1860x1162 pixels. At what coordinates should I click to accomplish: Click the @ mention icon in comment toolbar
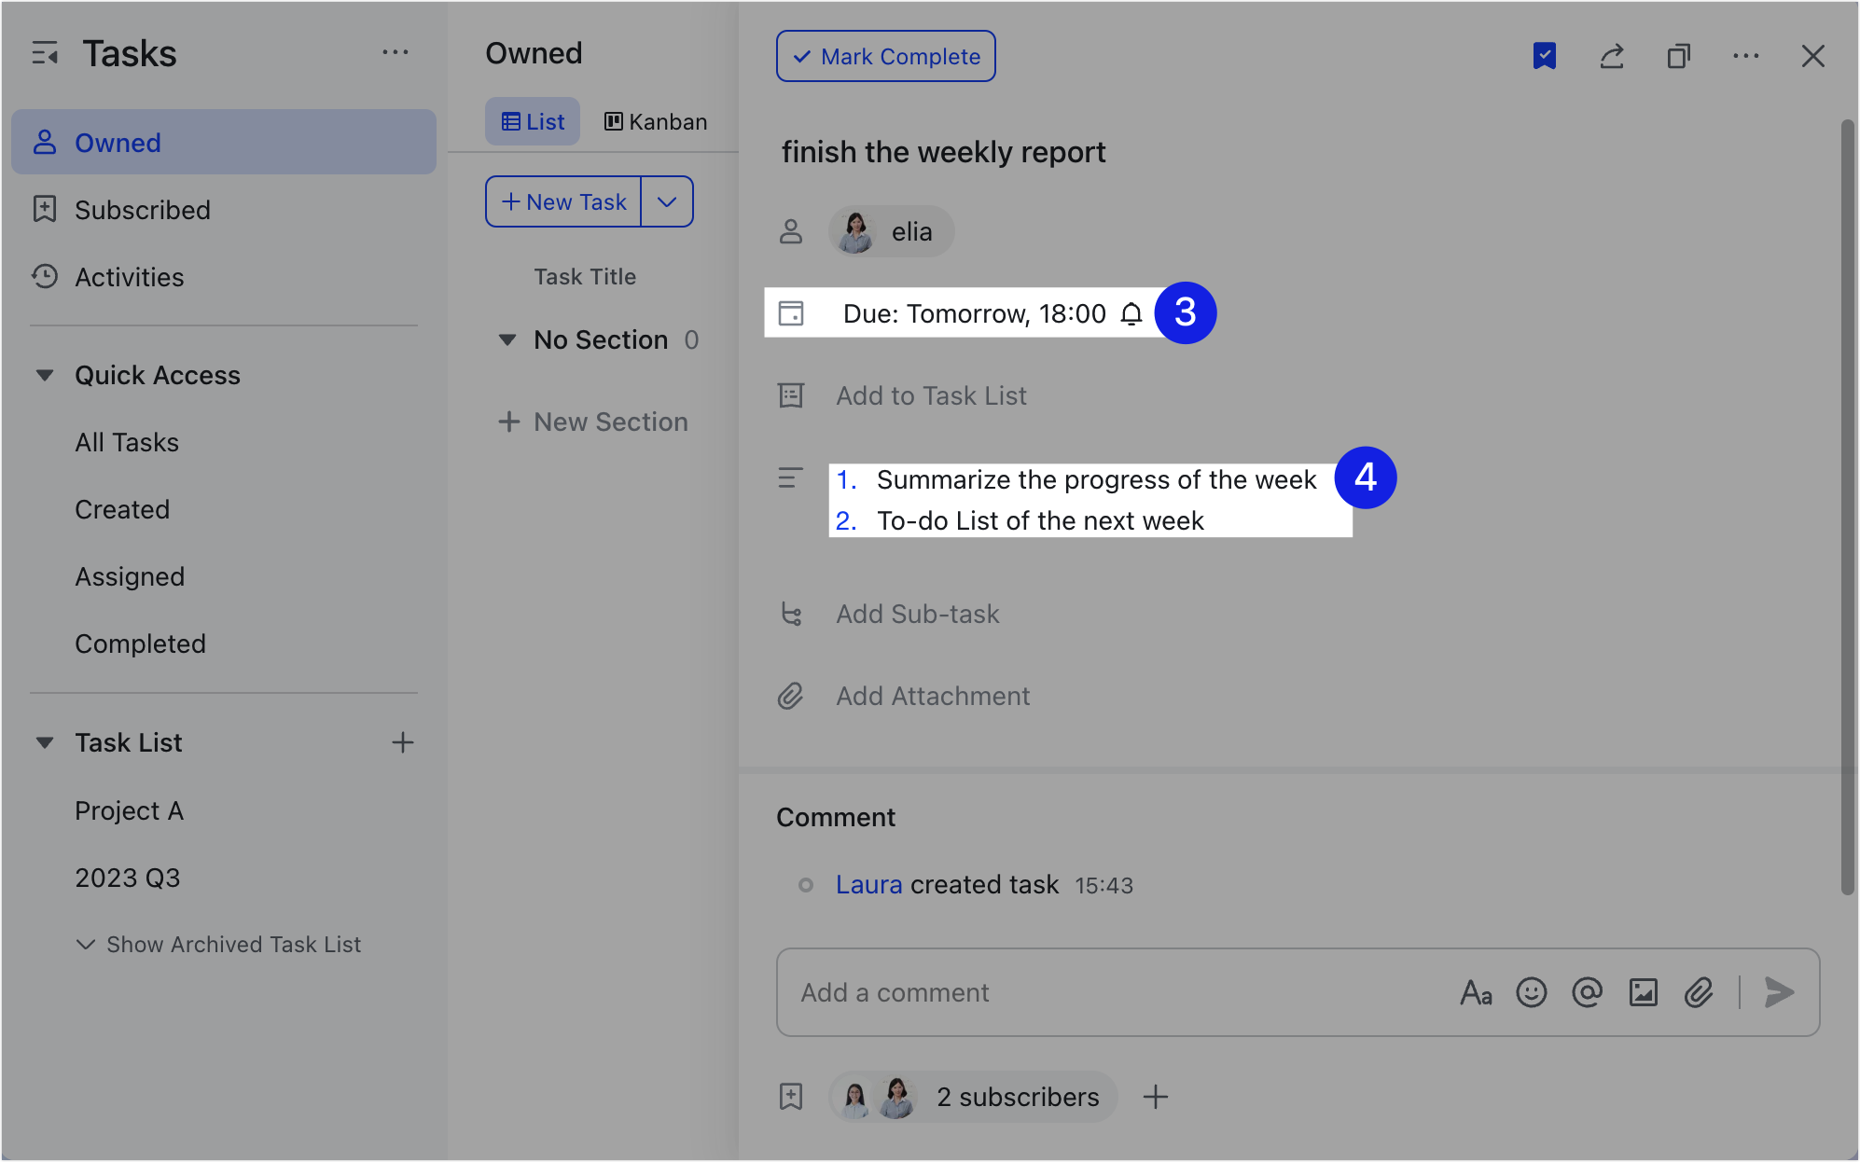coord(1588,992)
